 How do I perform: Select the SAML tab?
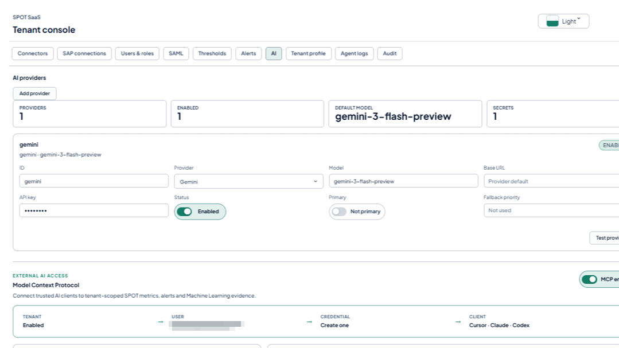point(176,53)
